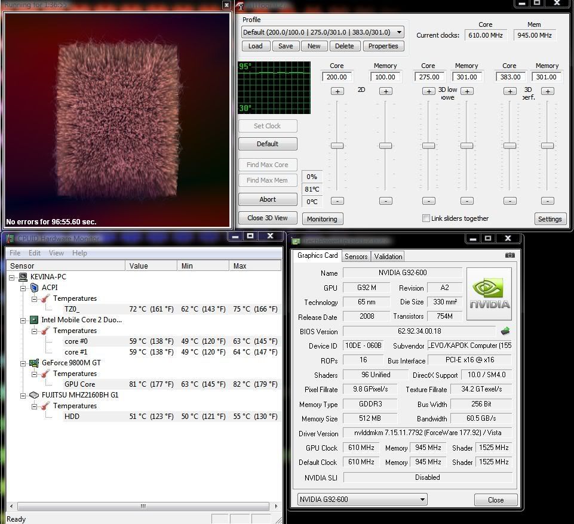Click the NVIDIA logo in GPU-Z

pyautogui.click(x=489, y=294)
